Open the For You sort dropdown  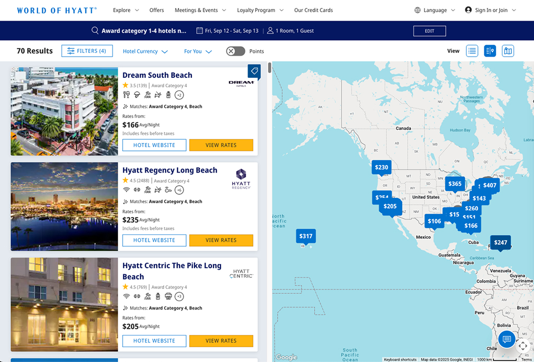[x=198, y=51]
